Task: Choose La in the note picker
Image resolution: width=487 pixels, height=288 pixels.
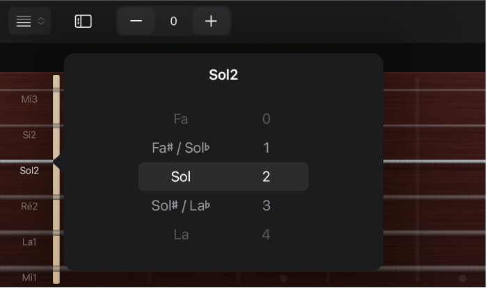Action: (181, 235)
